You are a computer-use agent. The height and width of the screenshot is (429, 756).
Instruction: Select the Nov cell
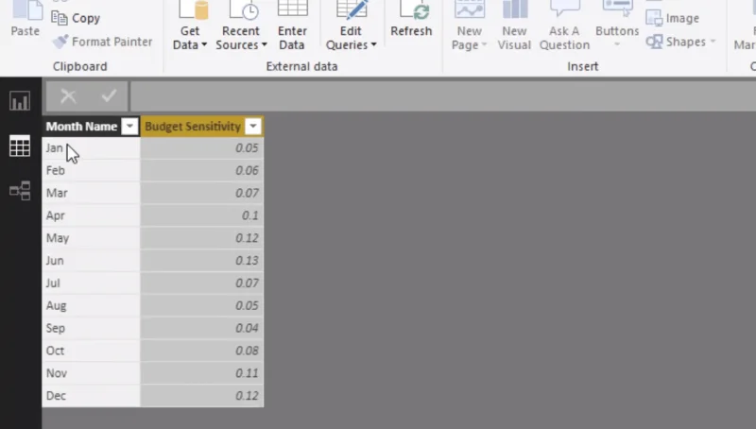point(91,372)
